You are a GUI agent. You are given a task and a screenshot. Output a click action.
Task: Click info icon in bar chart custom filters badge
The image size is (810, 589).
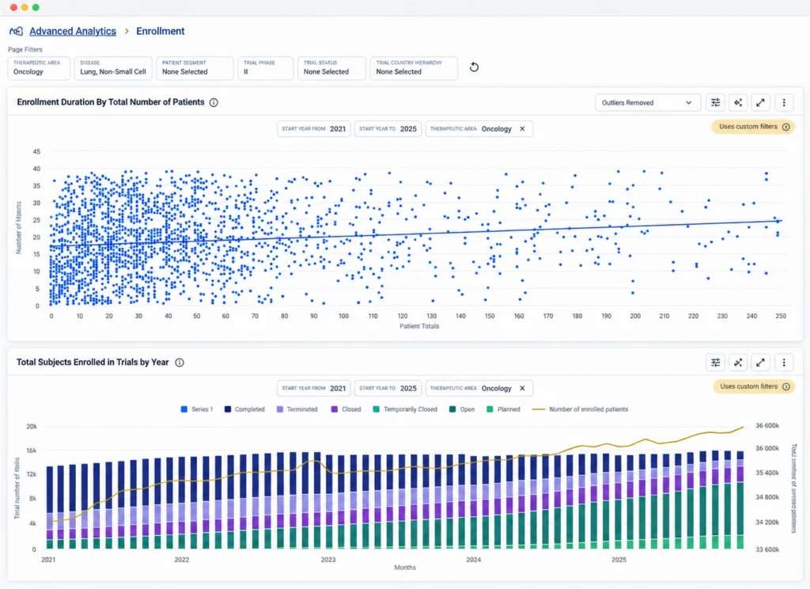785,386
